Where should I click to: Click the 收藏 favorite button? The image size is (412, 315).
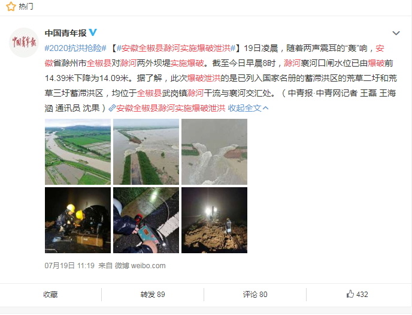pyautogui.click(x=50, y=294)
